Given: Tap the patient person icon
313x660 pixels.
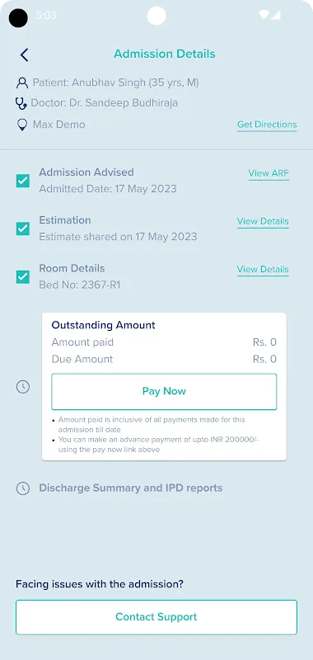Looking at the screenshot, I should coord(22,82).
